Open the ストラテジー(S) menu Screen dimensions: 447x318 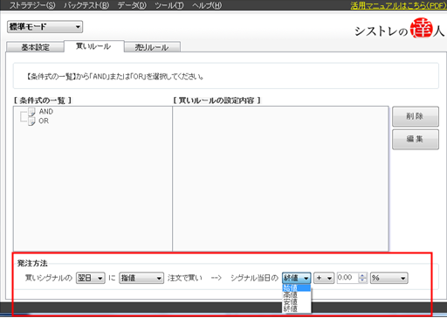tap(32, 5)
